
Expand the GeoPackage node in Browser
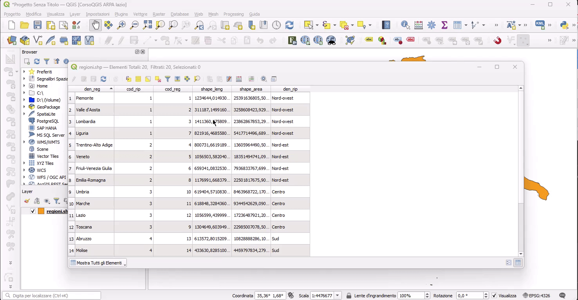[x=24, y=107]
